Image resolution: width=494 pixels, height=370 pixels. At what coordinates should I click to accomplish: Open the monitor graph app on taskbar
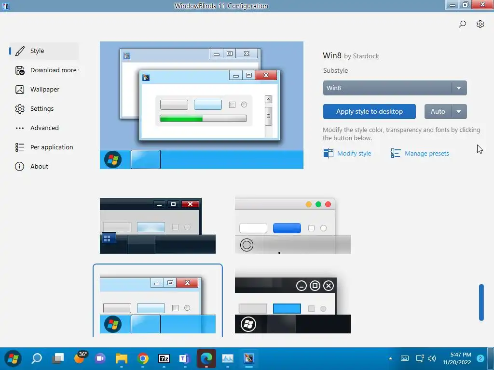(x=228, y=358)
